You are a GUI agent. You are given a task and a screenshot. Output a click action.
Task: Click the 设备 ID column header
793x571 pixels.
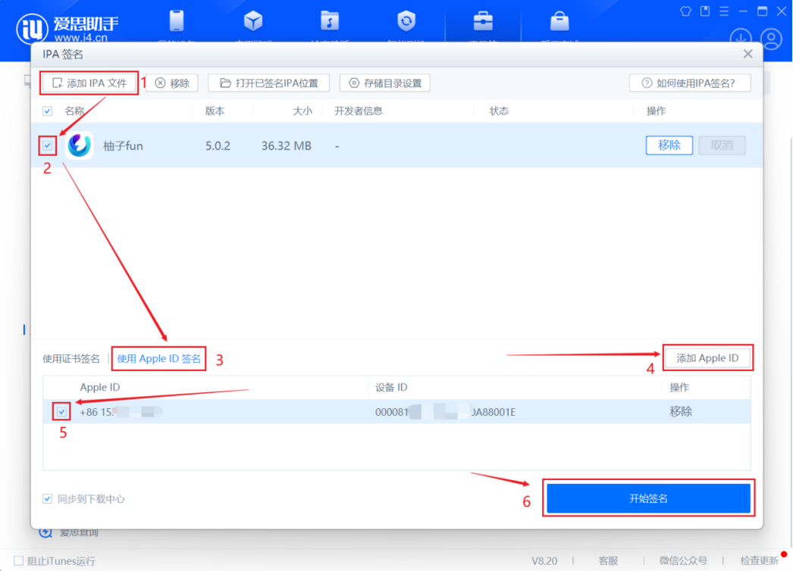coord(391,388)
